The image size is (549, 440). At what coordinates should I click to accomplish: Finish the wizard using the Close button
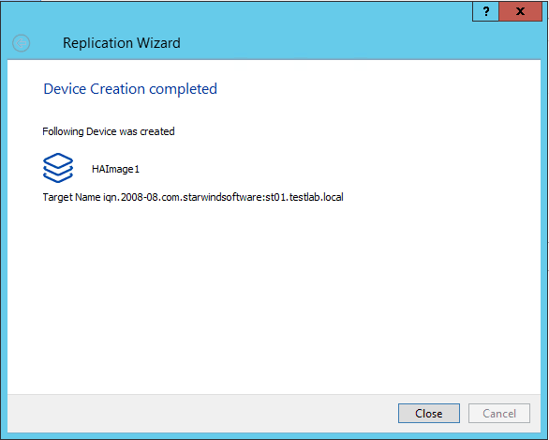point(429,414)
